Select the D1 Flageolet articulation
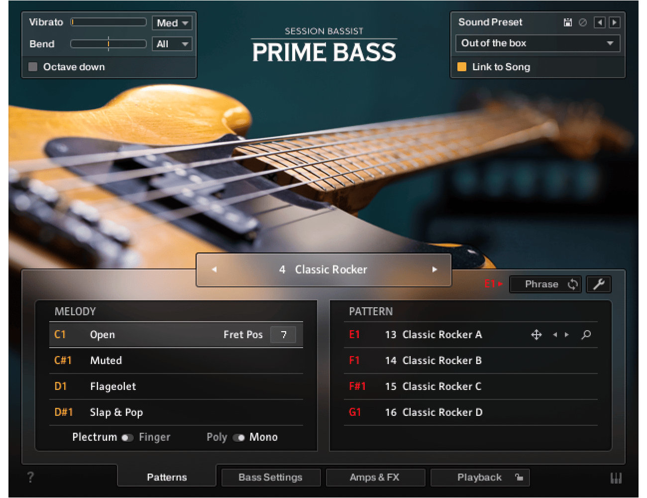The image size is (647, 498). point(176,386)
